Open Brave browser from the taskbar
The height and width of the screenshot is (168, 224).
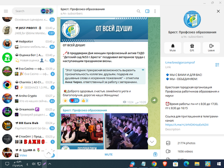pos(165,164)
